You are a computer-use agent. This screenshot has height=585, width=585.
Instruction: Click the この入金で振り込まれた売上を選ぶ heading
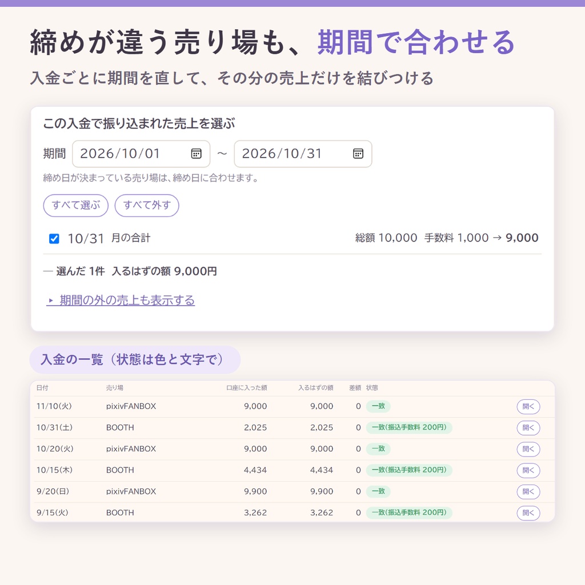139,123
